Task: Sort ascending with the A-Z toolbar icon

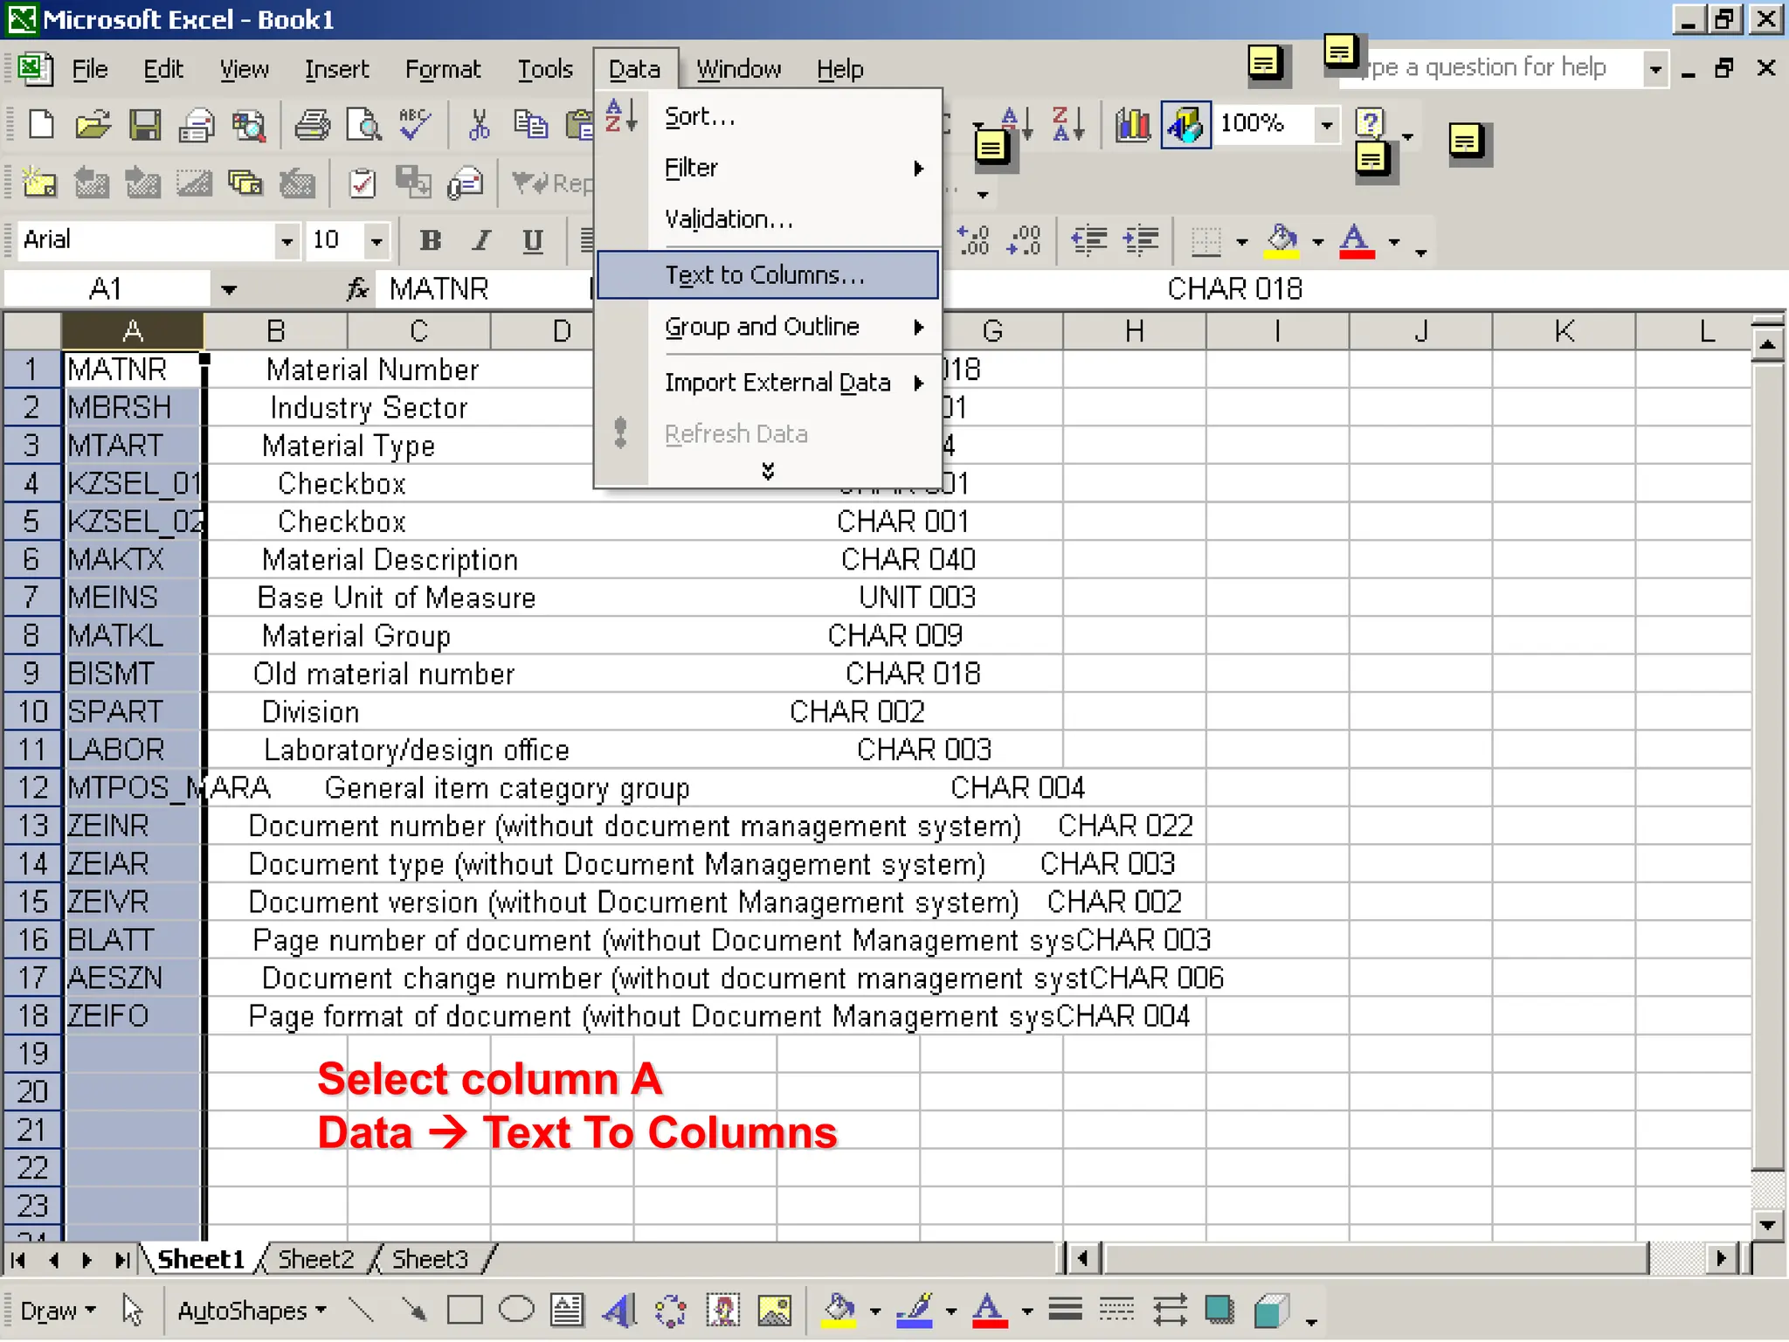Action: [1018, 125]
